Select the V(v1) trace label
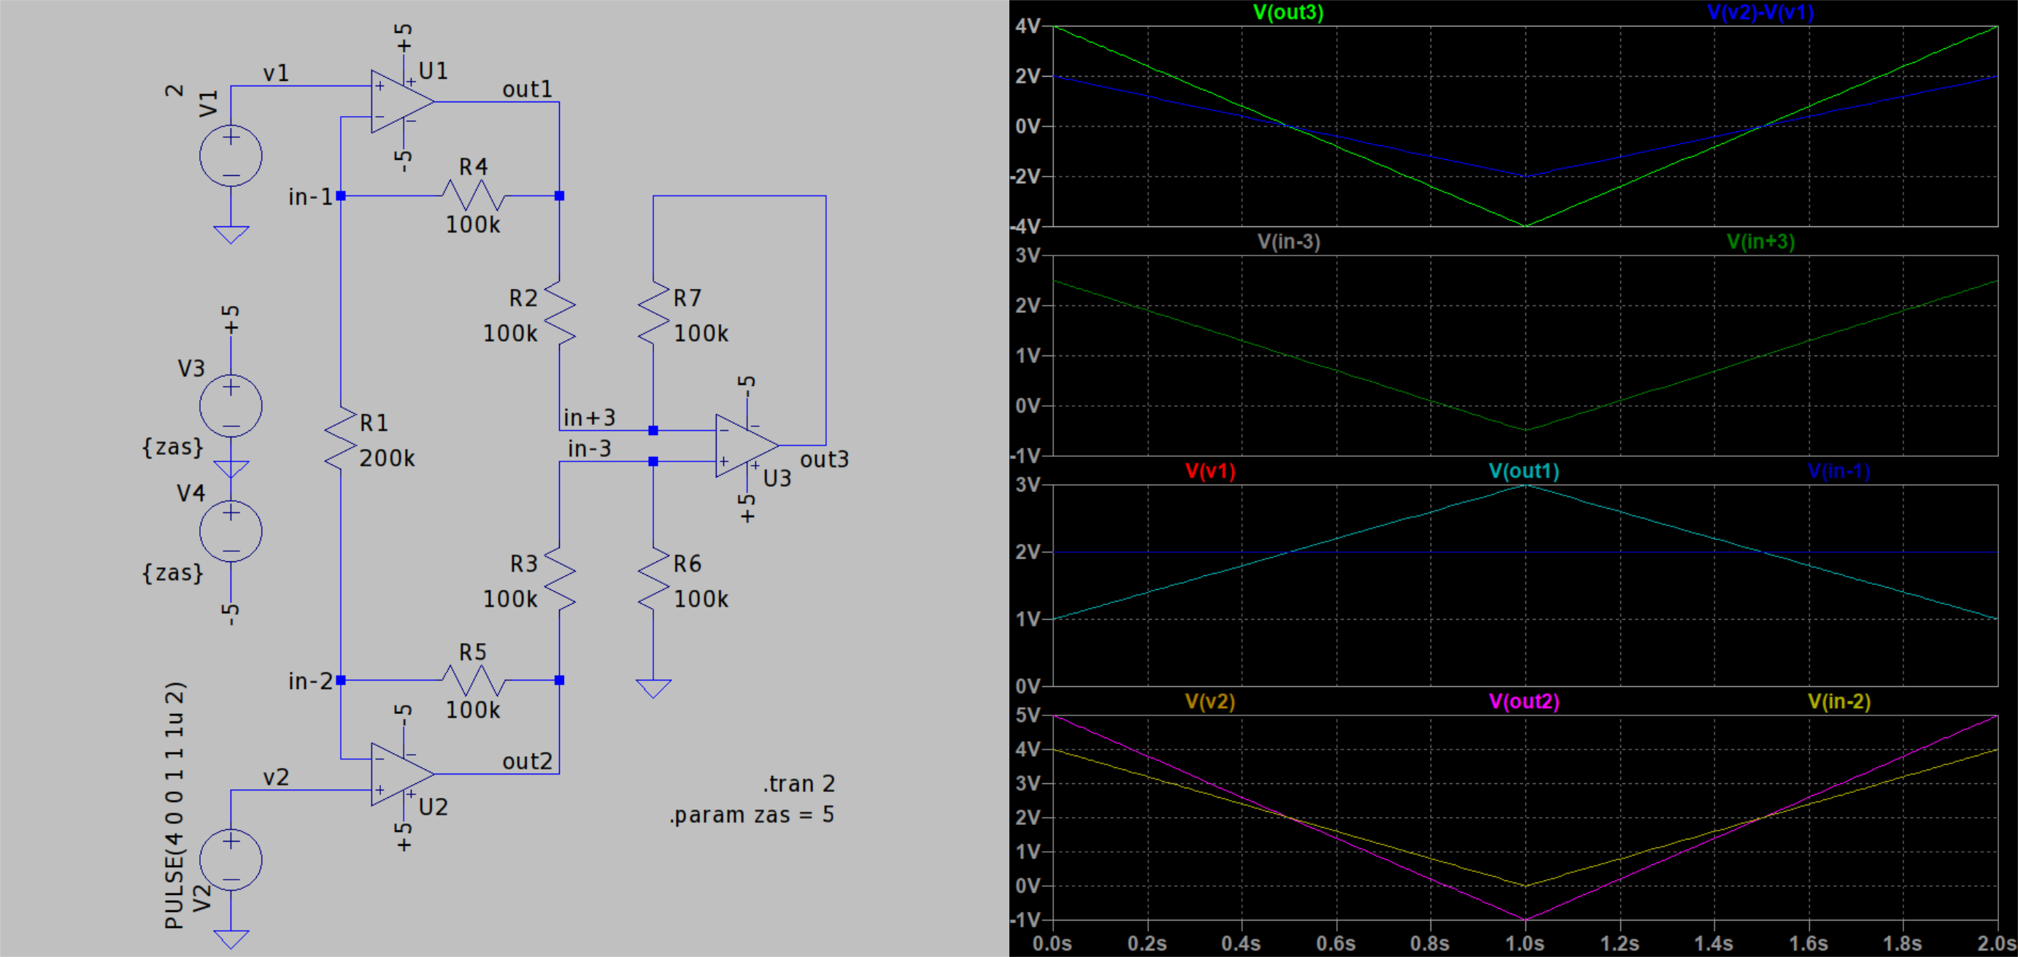This screenshot has width=2018, height=957. click(x=1210, y=471)
